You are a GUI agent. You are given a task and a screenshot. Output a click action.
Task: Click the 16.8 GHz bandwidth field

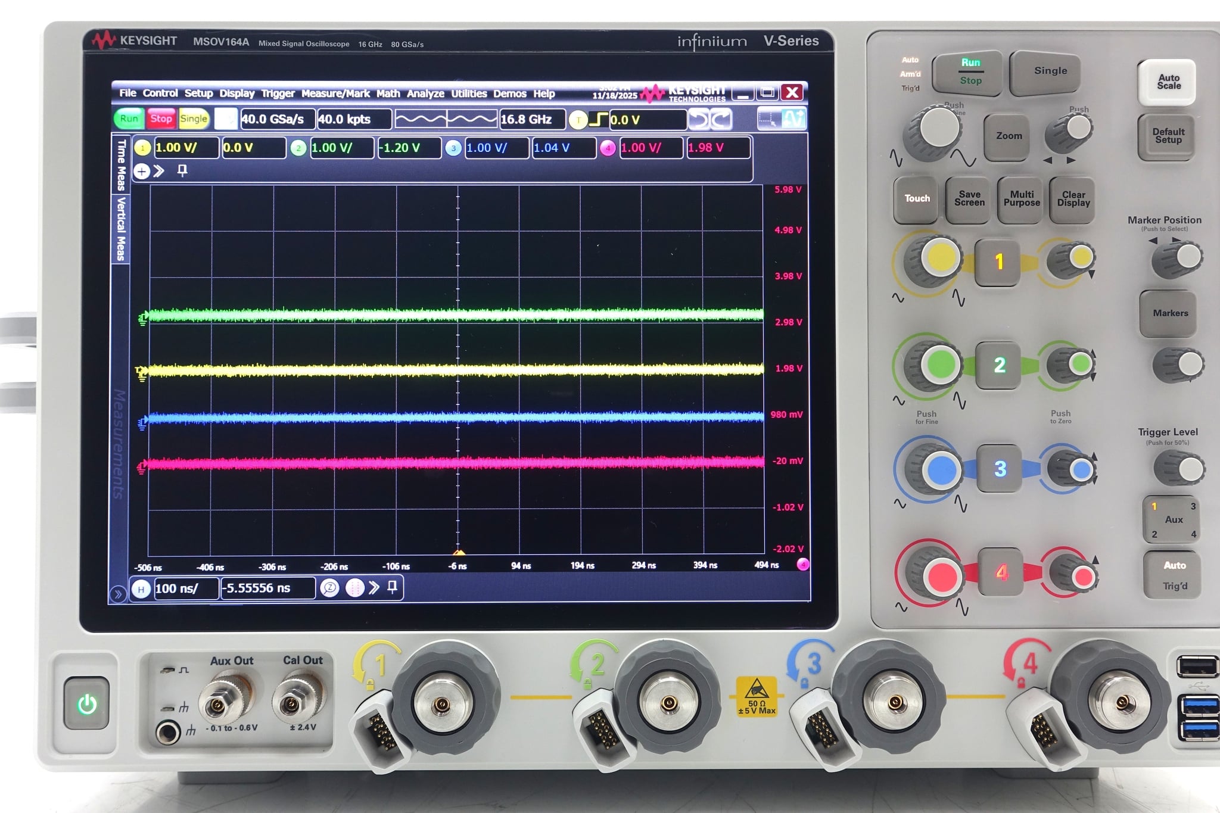tap(532, 119)
